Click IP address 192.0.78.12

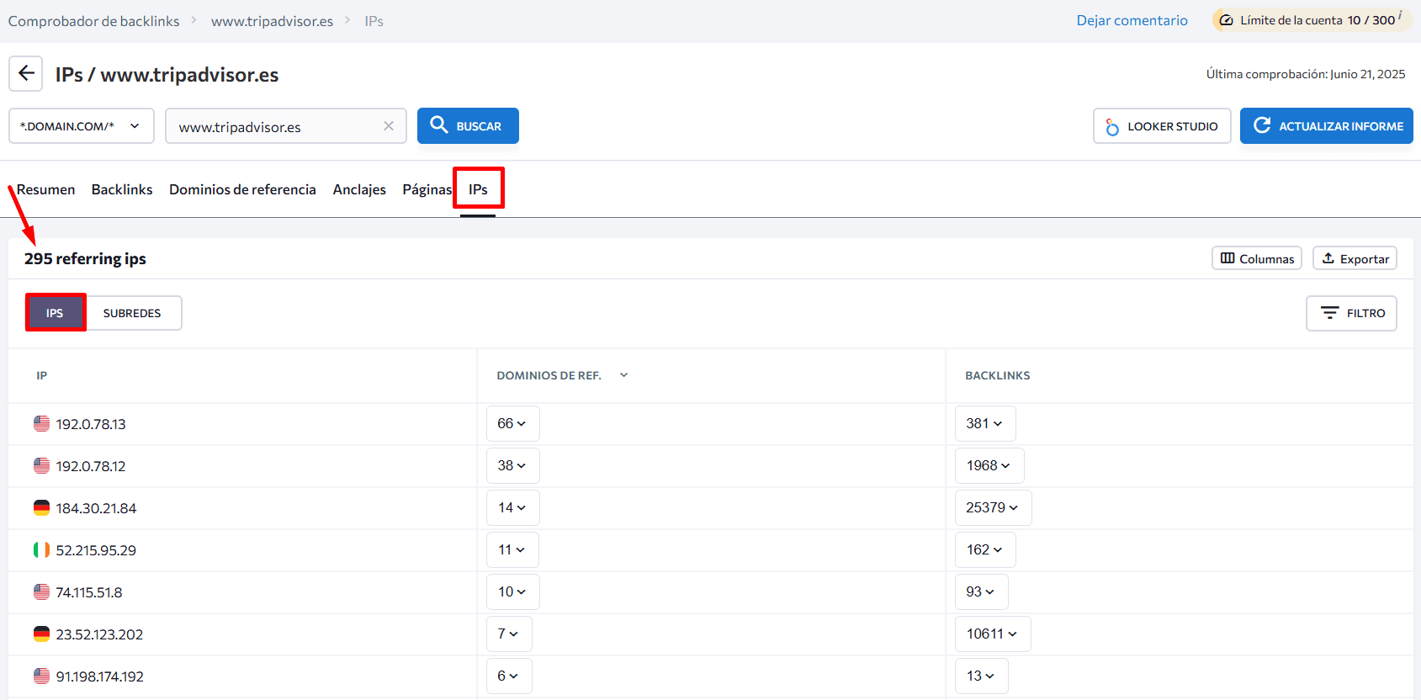pyautogui.click(x=91, y=466)
